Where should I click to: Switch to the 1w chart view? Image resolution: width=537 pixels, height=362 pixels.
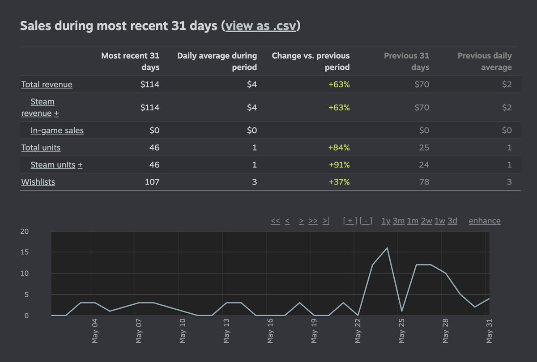[439, 220]
